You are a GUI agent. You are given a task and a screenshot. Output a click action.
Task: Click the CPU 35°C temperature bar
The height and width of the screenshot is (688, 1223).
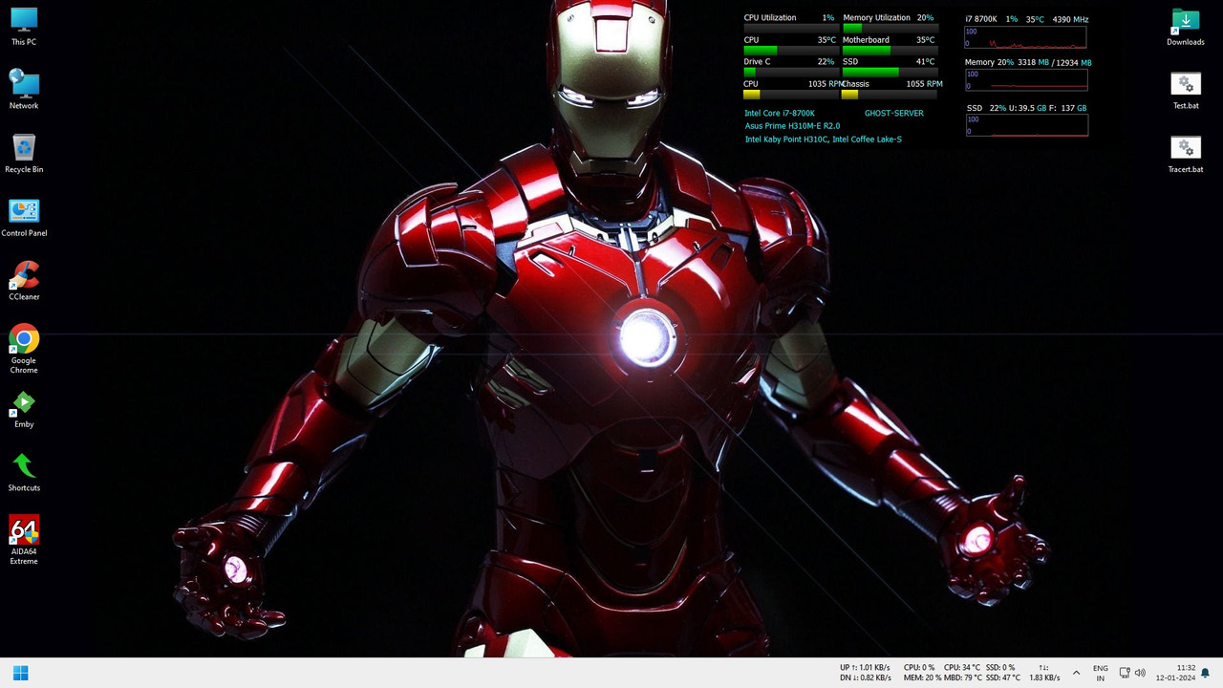pos(790,50)
